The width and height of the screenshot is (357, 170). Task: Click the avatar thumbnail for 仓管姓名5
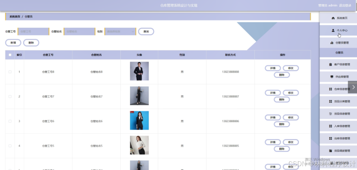click(139, 145)
